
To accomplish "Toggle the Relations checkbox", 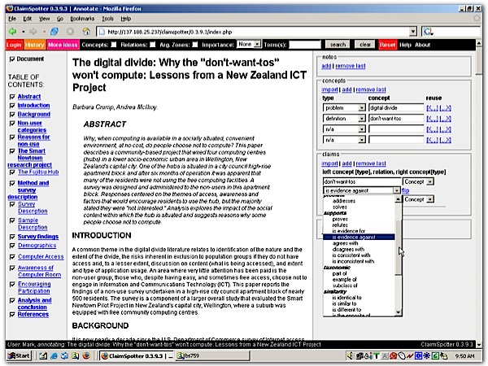I will point(153,45).
